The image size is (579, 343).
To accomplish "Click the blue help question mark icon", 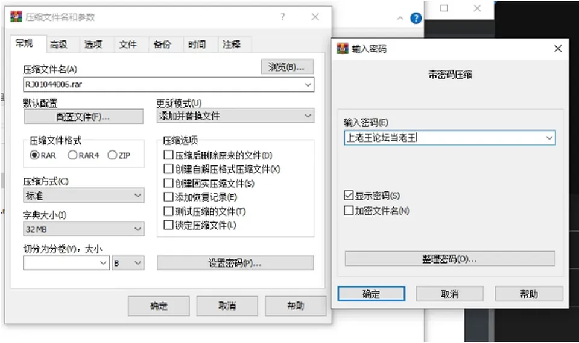I will coord(416,18).
